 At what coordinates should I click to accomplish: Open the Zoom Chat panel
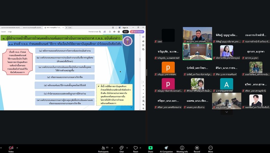[x=122, y=149]
